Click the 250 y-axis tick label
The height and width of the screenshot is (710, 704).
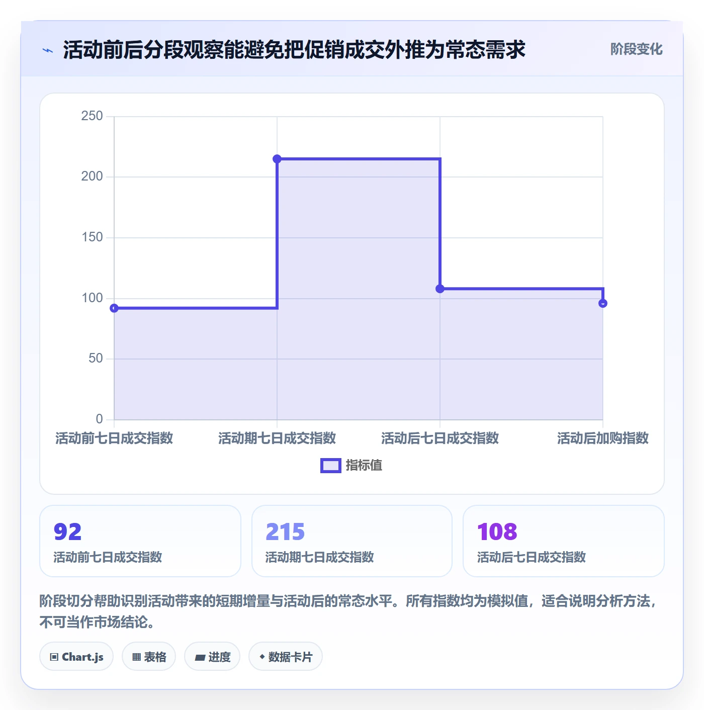92,116
